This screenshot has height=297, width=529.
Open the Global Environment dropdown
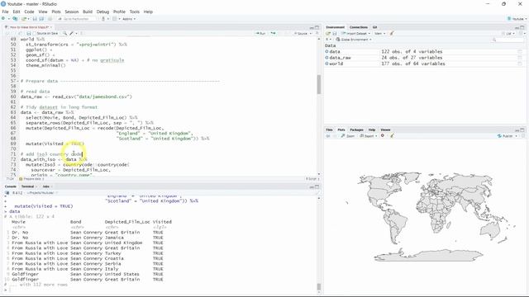354,40
